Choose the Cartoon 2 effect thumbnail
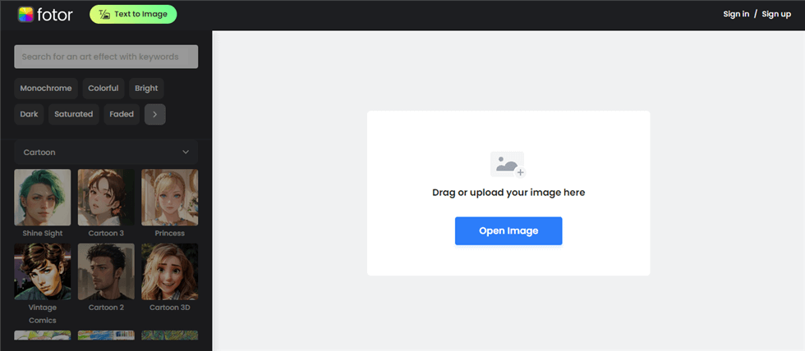The image size is (805, 351). 106,271
